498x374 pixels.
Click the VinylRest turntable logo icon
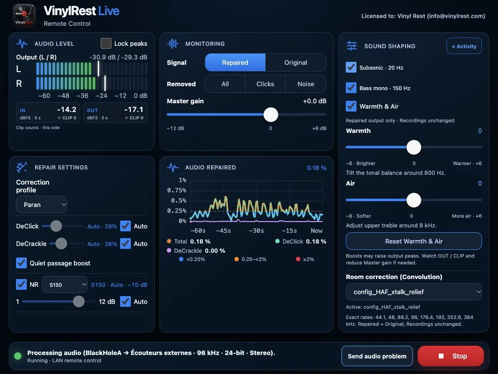(x=24, y=15)
